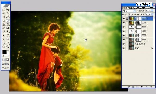Hide the 图层 2 layer
The height and width of the screenshot is (94, 156).
(x=124, y=23)
